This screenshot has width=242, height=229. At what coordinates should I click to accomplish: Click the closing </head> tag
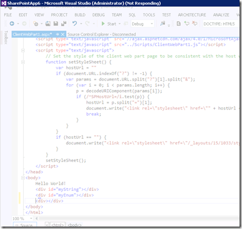click(x=34, y=172)
